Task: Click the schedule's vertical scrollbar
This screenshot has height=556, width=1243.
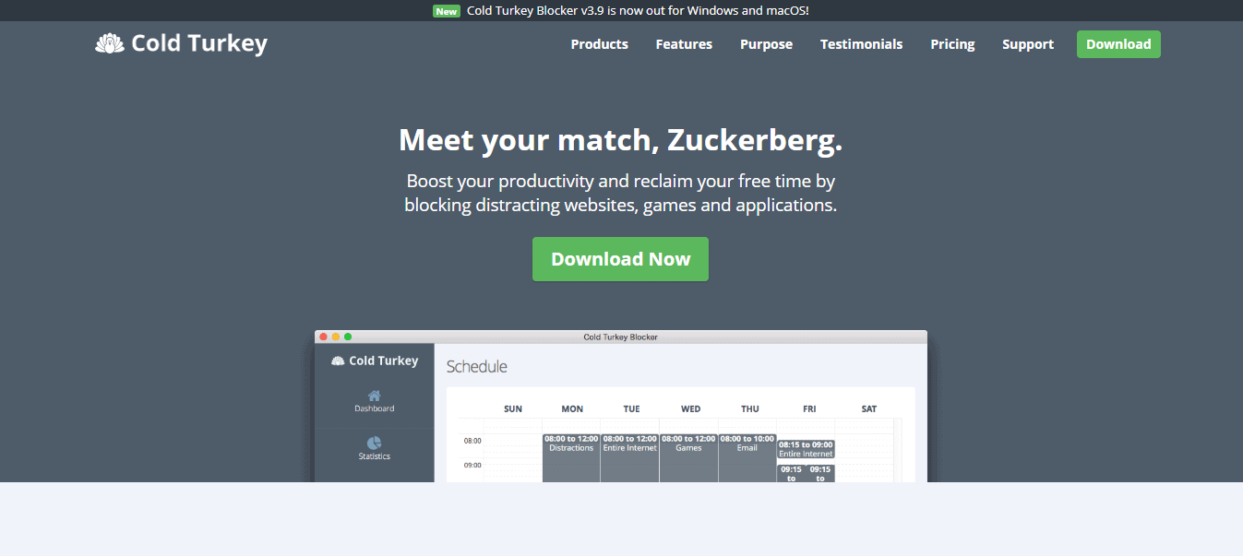Action: (x=899, y=450)
